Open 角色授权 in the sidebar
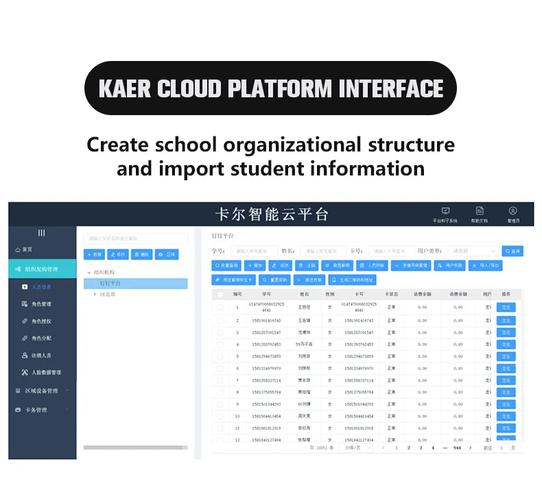The width and height of the screenshot is (542, 488). click(37, 321)
